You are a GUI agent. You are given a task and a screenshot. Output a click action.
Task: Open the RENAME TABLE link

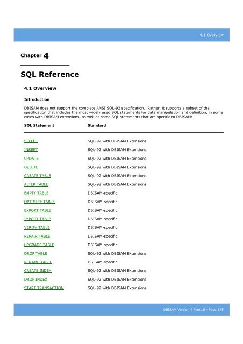click(38, 262)
